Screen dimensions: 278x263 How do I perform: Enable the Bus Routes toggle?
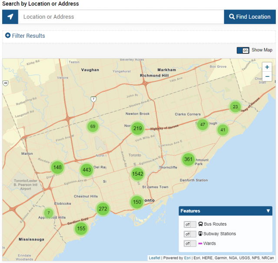click(x=190, y=224)
